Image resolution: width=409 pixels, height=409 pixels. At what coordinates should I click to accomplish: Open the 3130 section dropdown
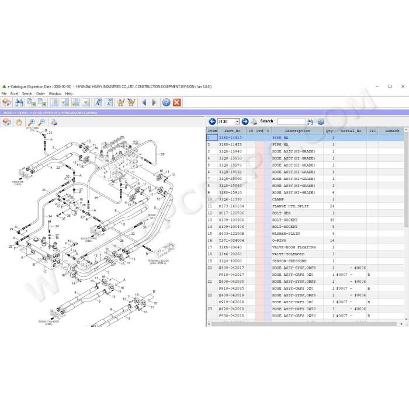coord(237,122)
